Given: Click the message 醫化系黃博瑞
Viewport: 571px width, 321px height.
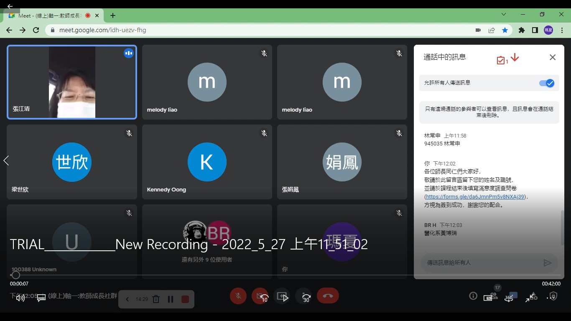Looking at the screenshot, I should pos(441,233).
